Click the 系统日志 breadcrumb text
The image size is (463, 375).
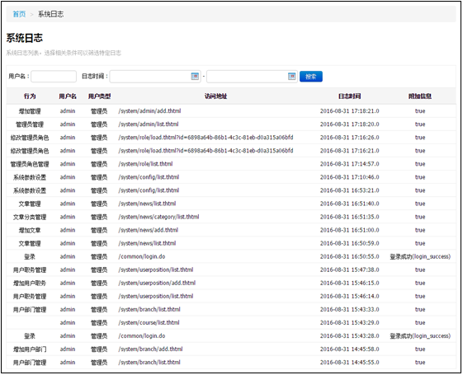51,14
